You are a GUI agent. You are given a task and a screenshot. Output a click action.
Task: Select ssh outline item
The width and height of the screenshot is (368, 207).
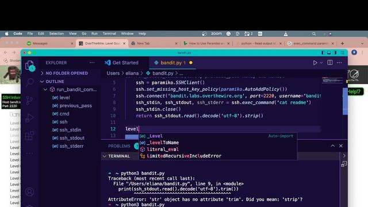[x=63, y=122]
